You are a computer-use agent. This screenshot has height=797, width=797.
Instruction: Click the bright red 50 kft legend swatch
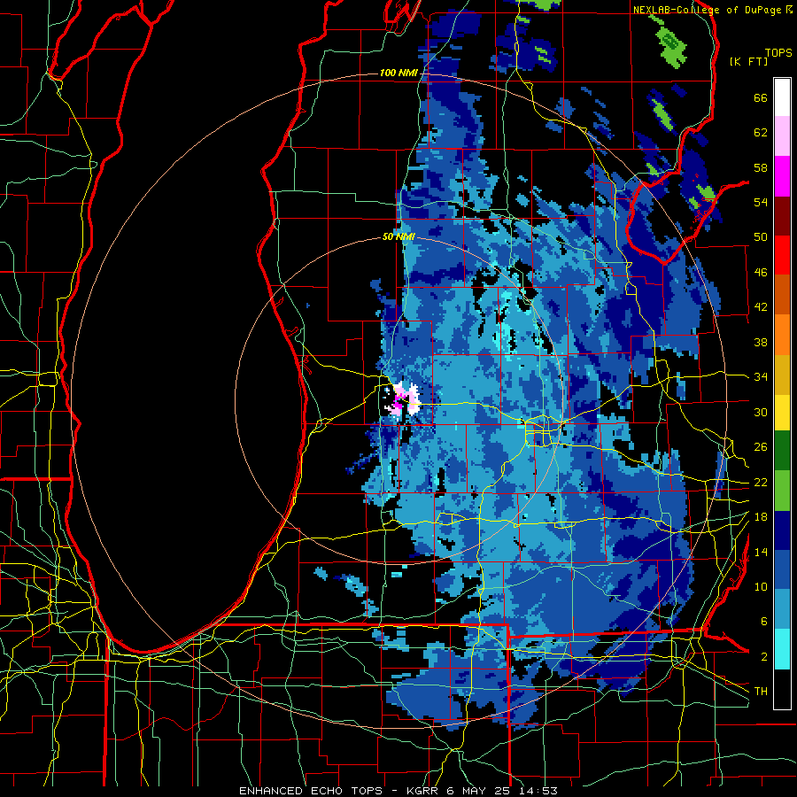click(782, 255)
